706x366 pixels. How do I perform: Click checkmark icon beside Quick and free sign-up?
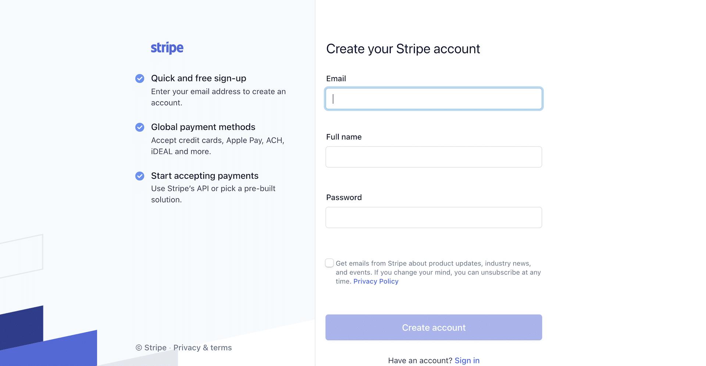(x=140, y=79)
